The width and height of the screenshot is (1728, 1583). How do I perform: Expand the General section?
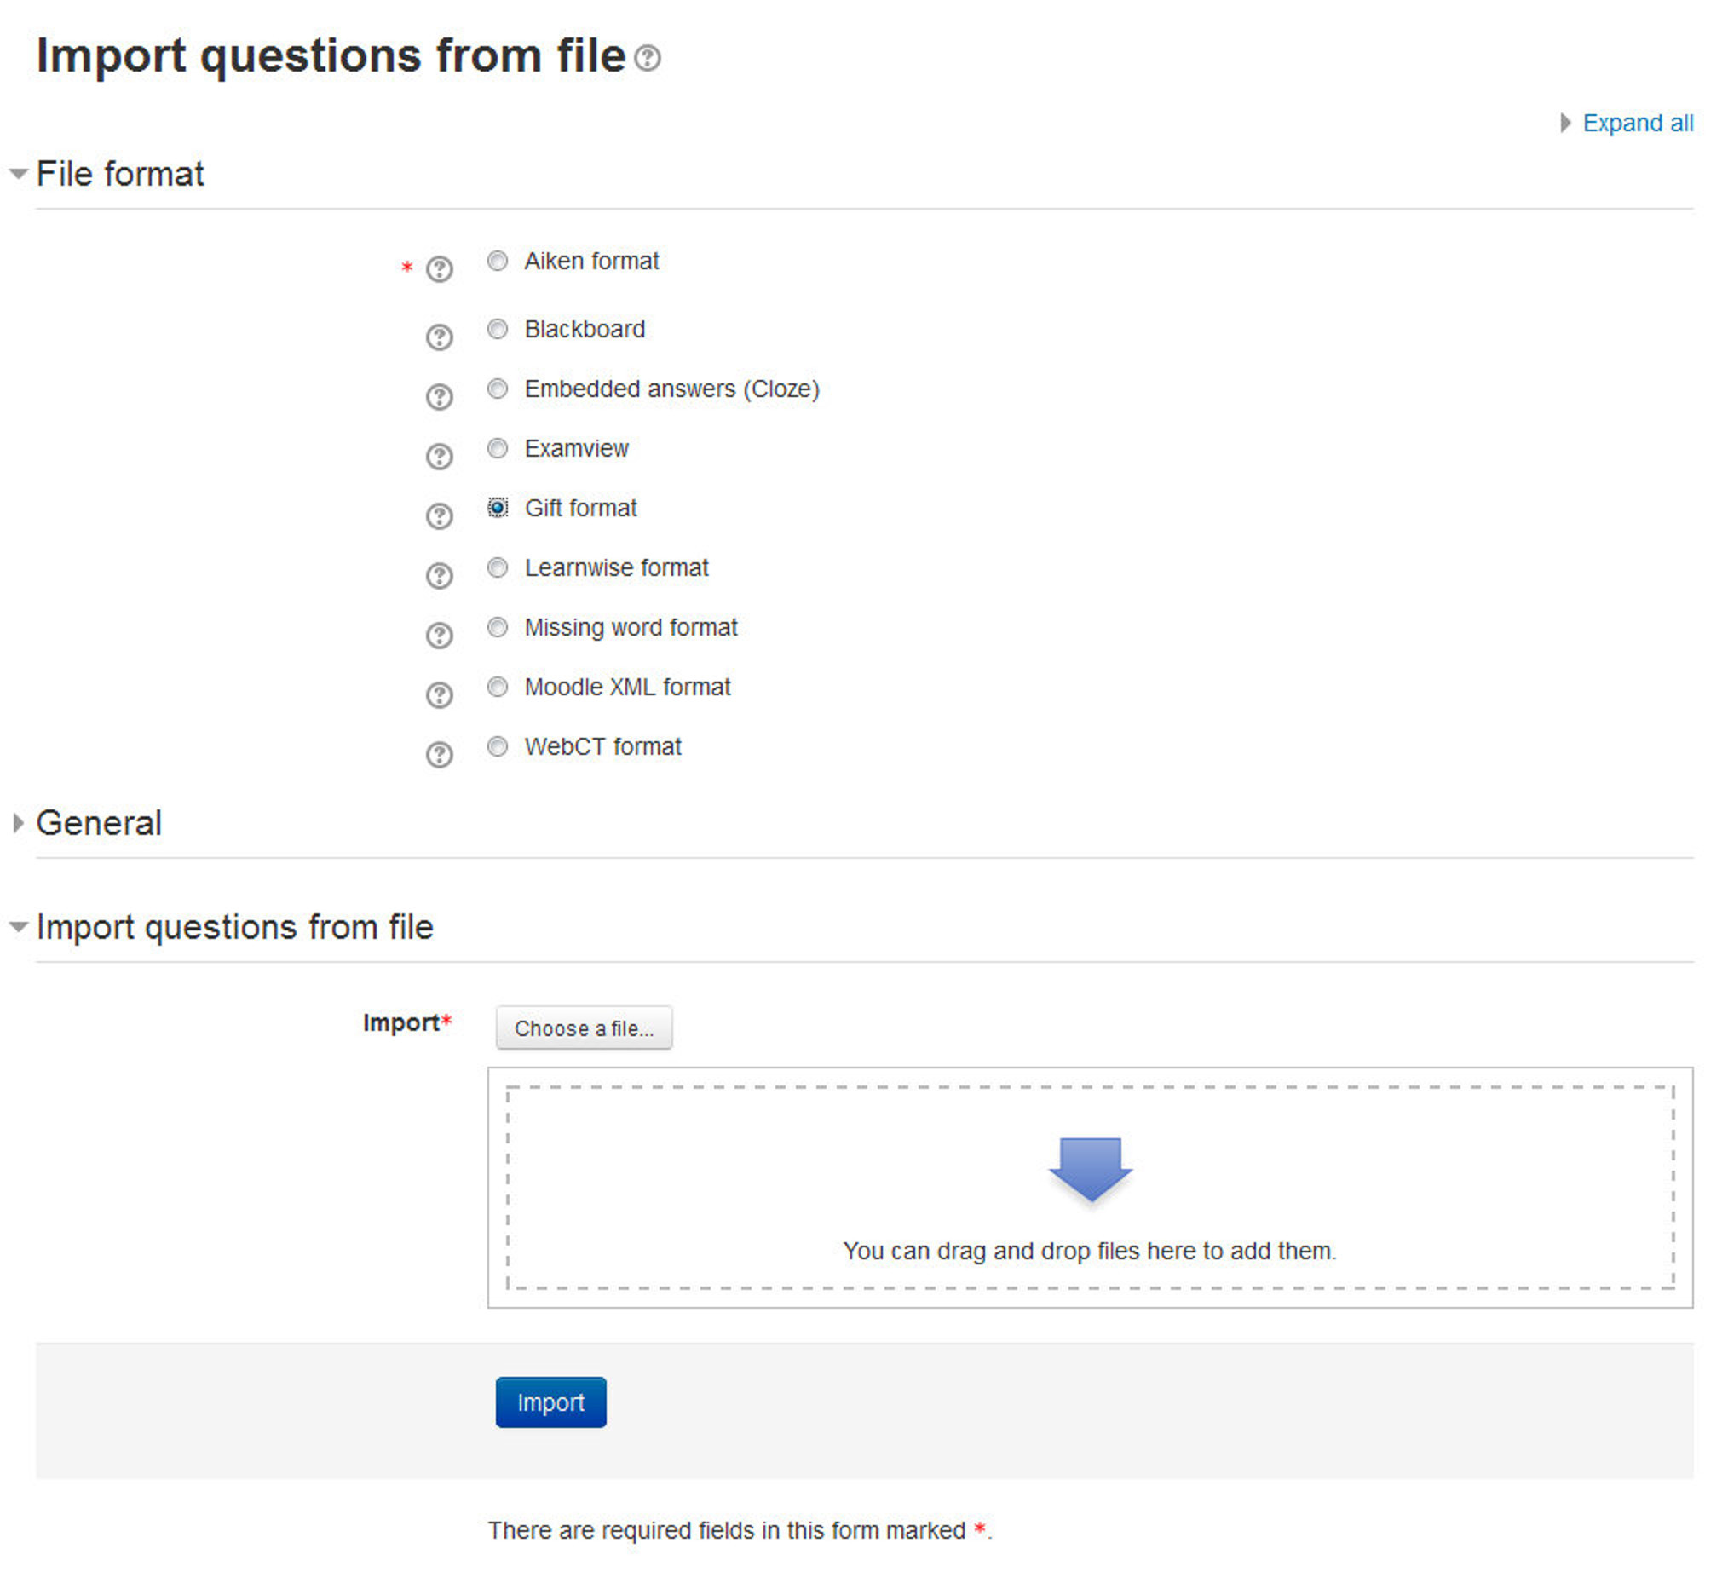point(101,823)
